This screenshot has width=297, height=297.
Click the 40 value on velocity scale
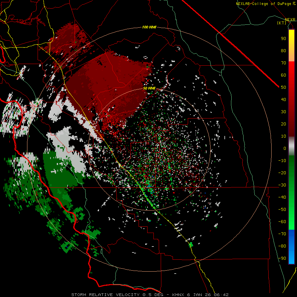click(x=283, y=100)
